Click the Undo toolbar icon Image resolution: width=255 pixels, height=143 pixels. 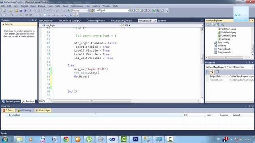pos(44,10)
